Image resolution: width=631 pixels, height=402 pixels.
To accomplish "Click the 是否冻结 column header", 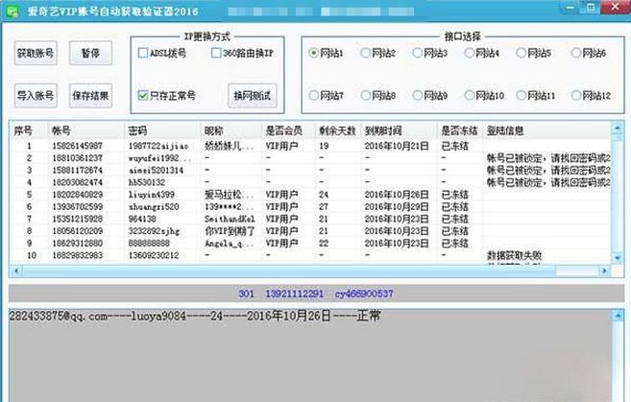I will click(460, 130).
